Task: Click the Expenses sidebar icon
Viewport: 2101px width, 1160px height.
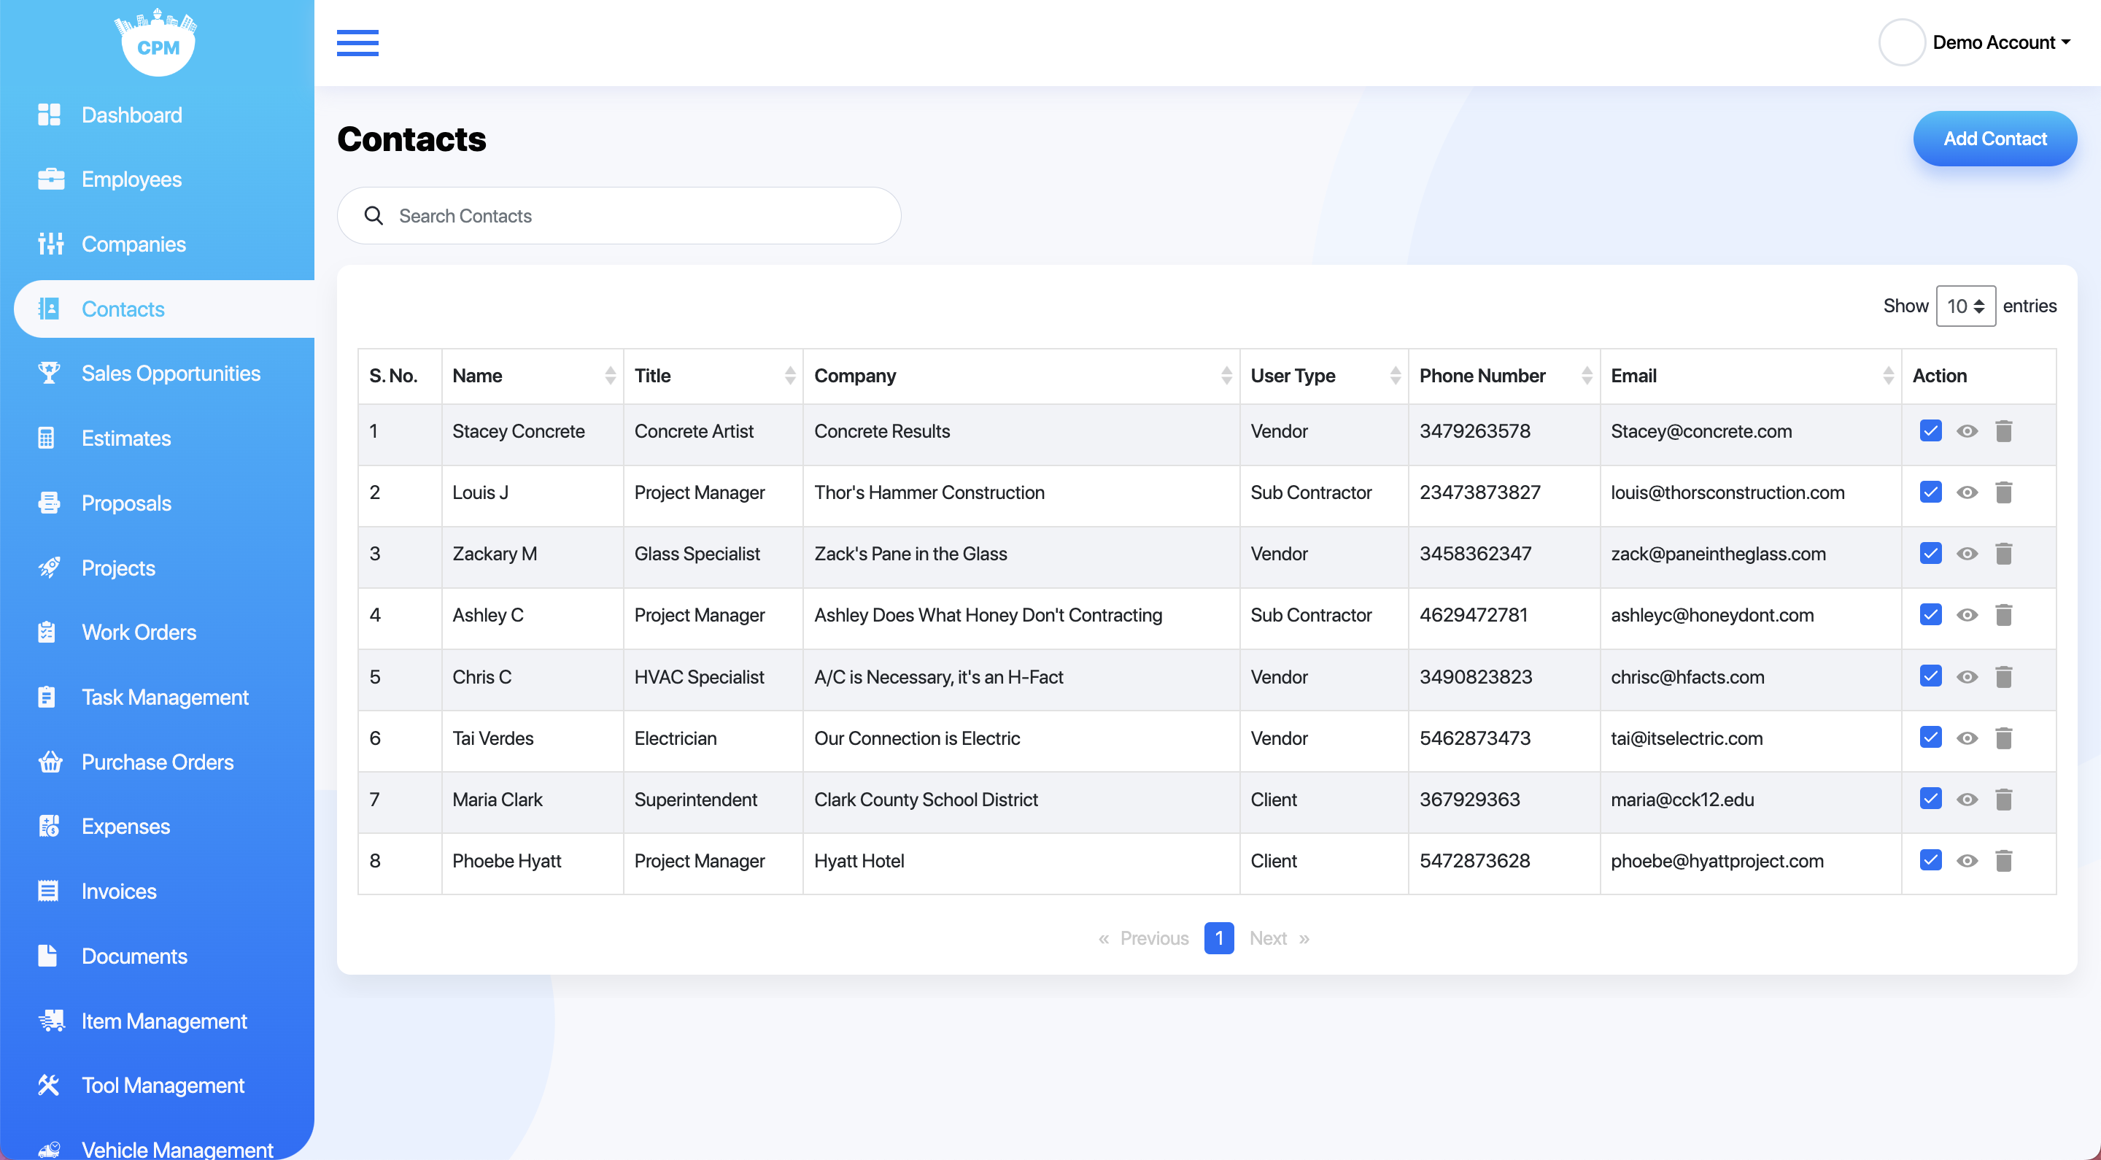Action: pyautogui.click(x=49, y=827)
